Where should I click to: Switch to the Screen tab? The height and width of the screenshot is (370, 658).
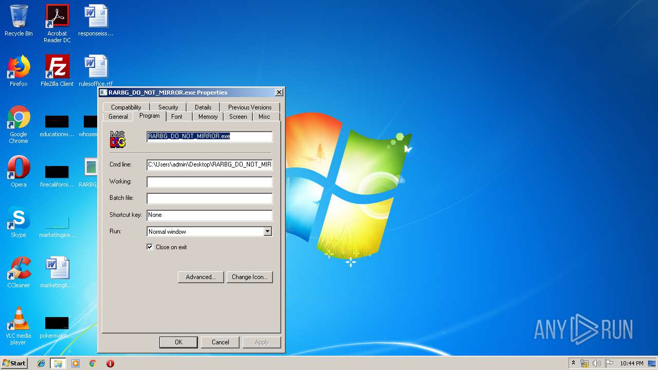coord(238,117)
